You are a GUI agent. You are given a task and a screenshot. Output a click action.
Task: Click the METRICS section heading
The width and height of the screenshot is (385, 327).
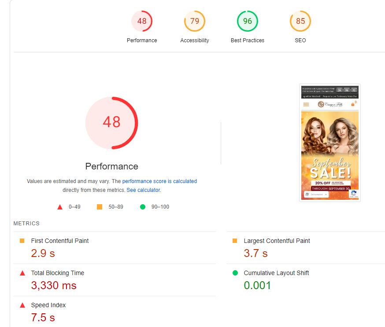click(x=26, y=224)
